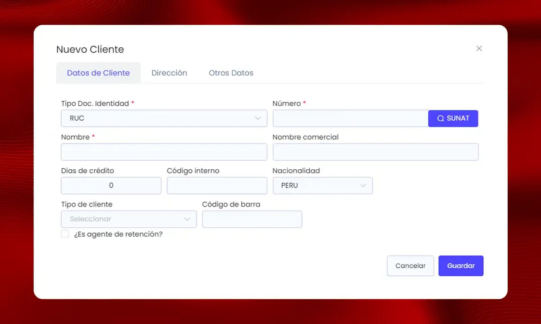Click the Dias de crédito field
Image resolution: width=541 pixels, height=324 pixels.
click(x=111, y=185)
